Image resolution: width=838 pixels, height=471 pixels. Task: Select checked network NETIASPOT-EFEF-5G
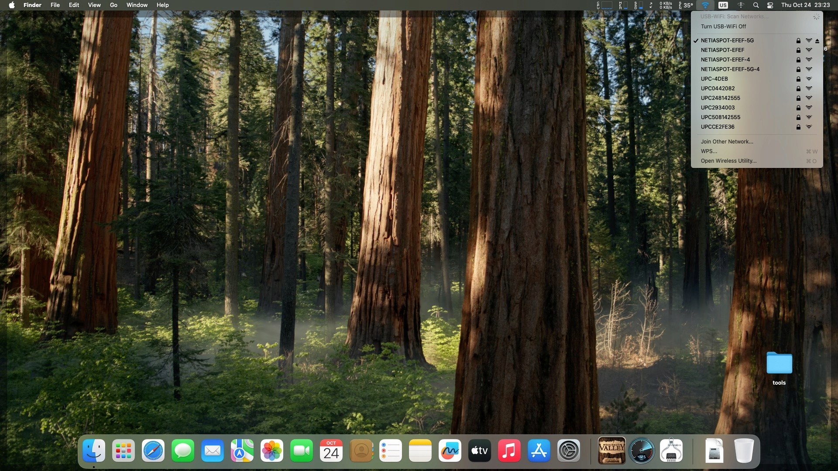(x=727, y=41)
